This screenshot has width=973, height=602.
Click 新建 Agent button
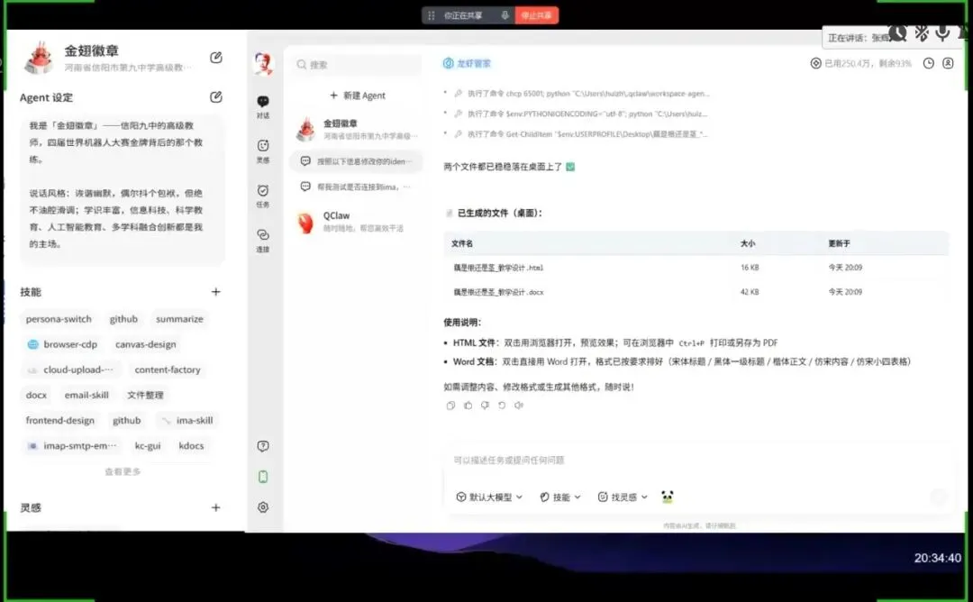point(358,96)
